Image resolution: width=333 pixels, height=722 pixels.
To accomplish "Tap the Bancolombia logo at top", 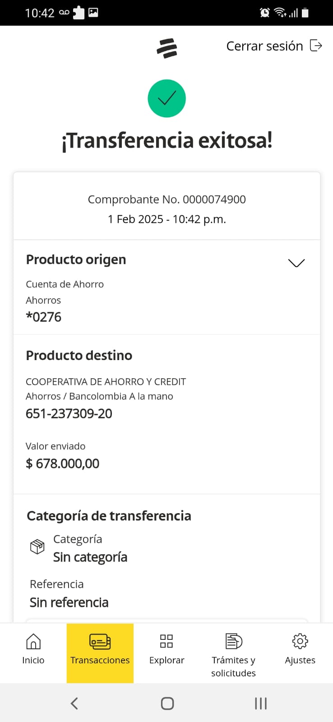I will point(167,48).
